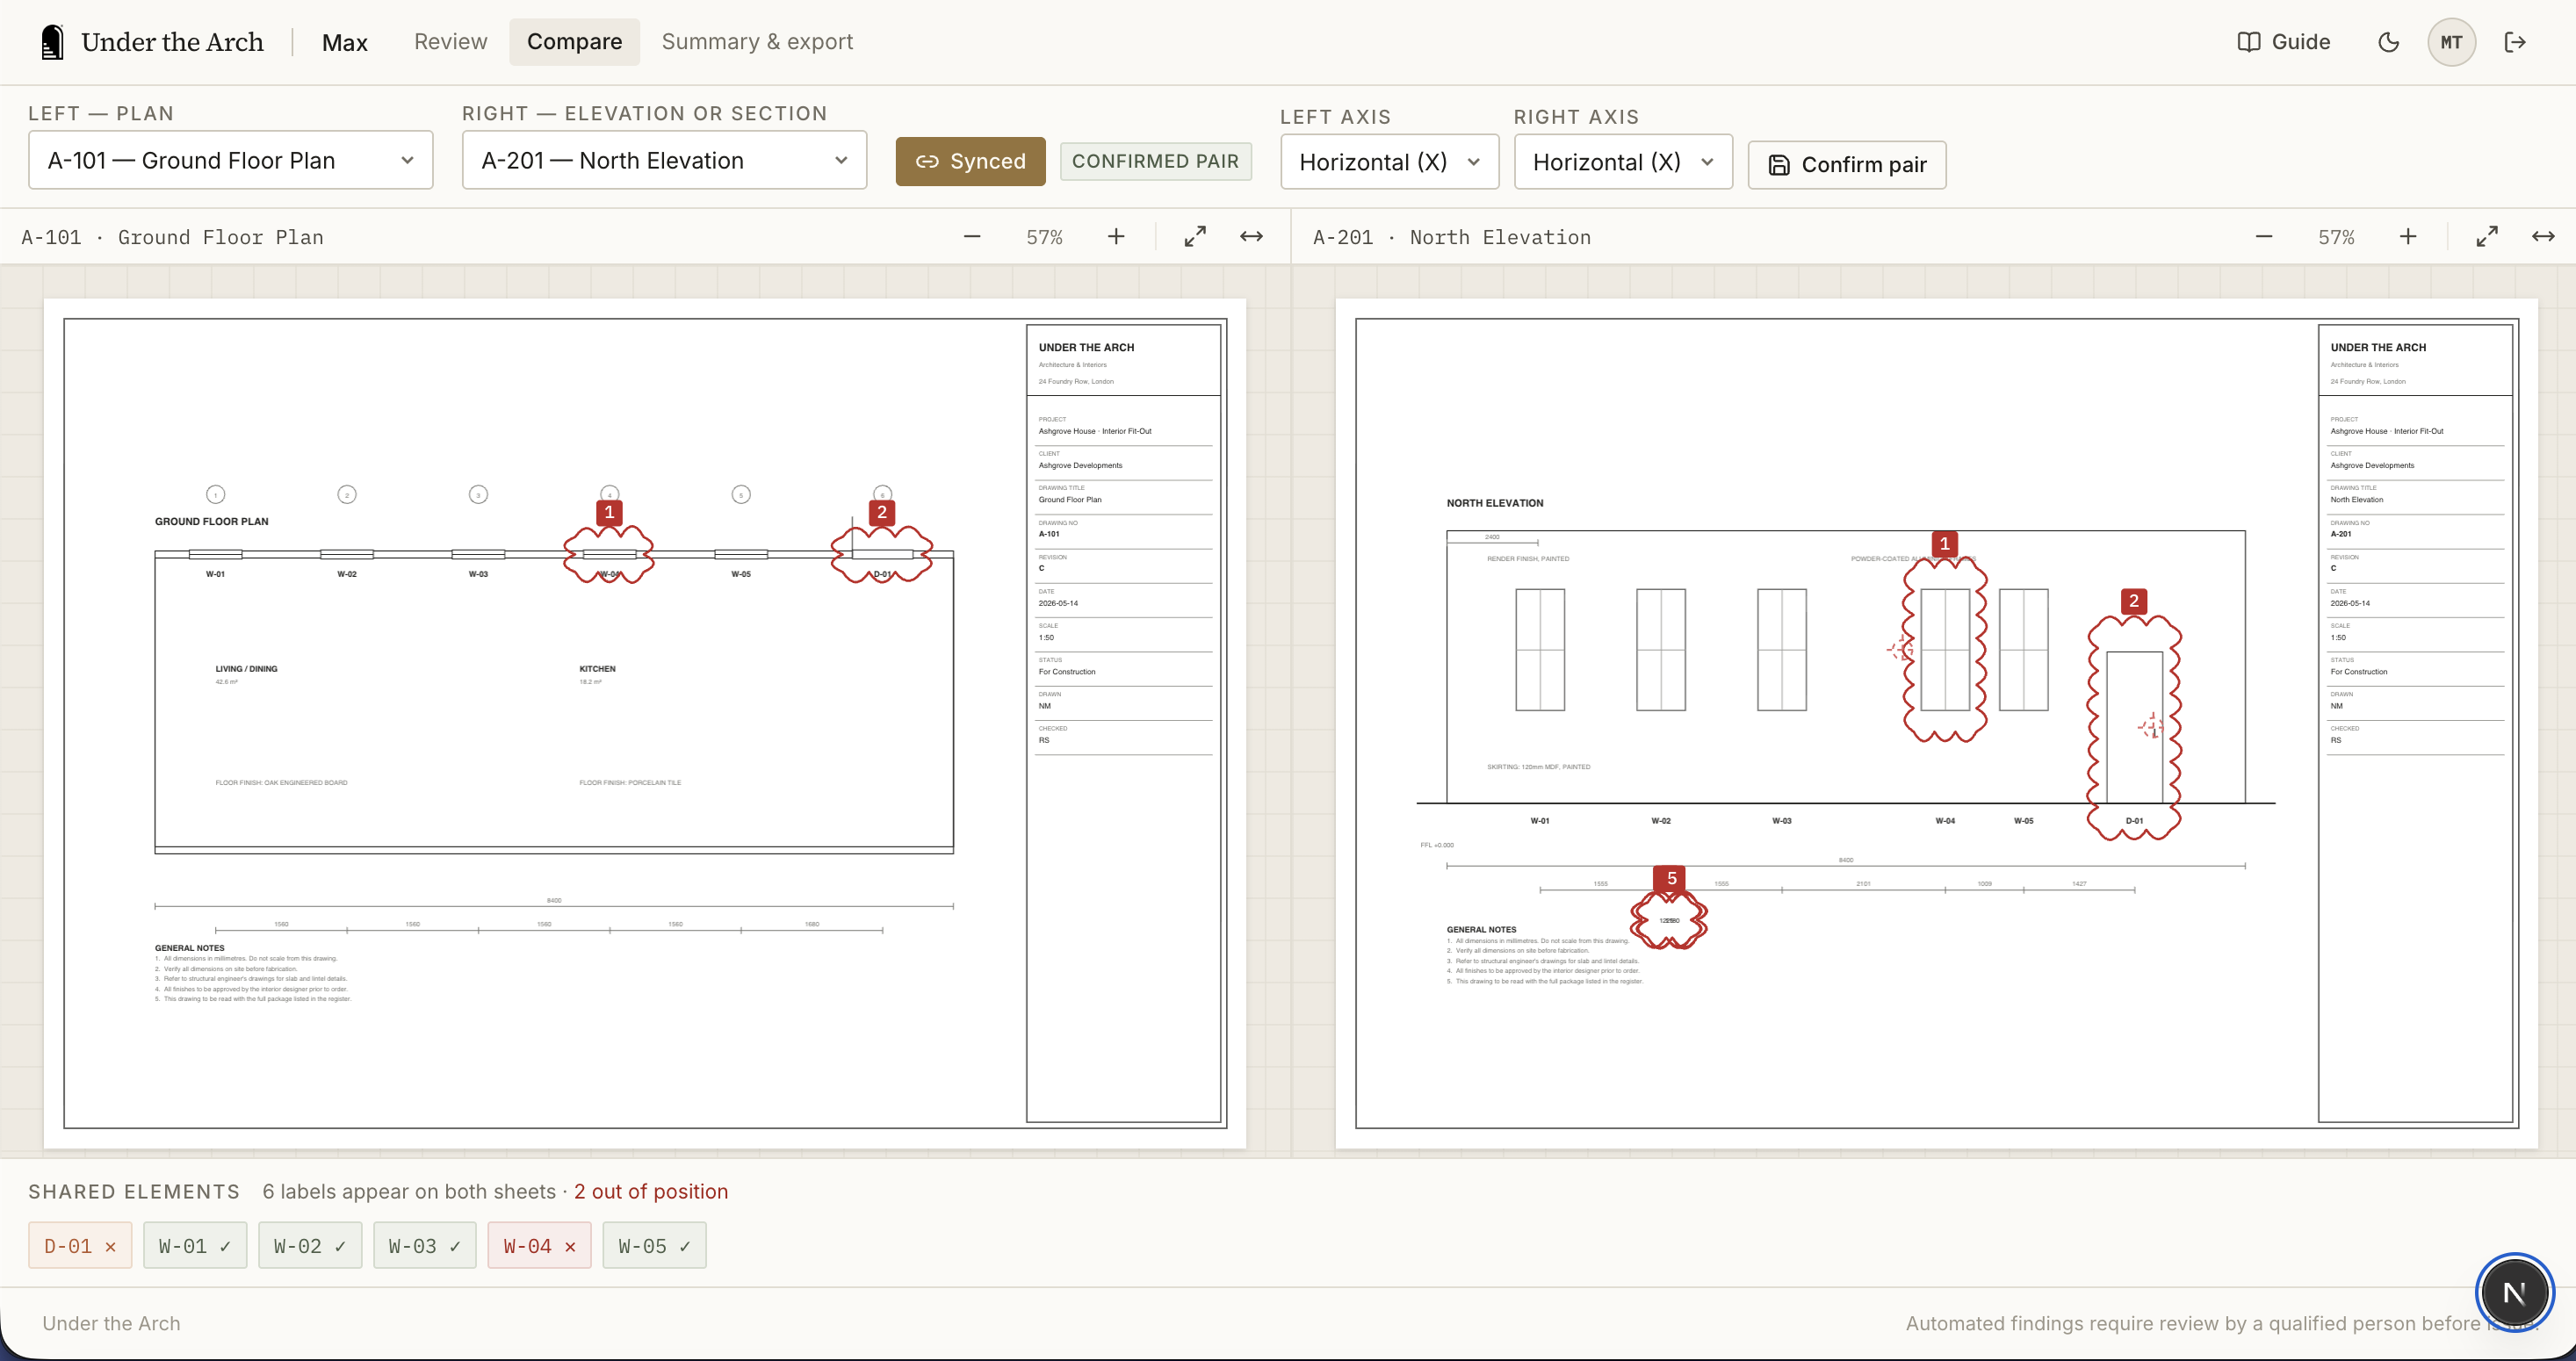The width and height of the screenshot is (2576, 1361).
Task: Toggle the W-04 shared element chip
Action: pos(540,1246)
